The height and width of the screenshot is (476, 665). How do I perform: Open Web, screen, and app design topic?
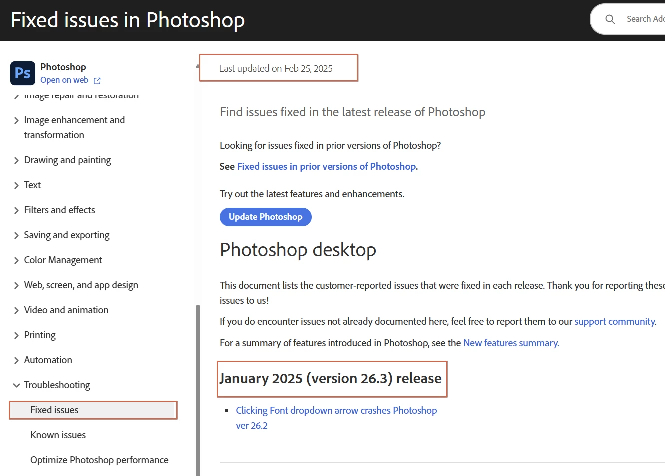click(81, 285)
